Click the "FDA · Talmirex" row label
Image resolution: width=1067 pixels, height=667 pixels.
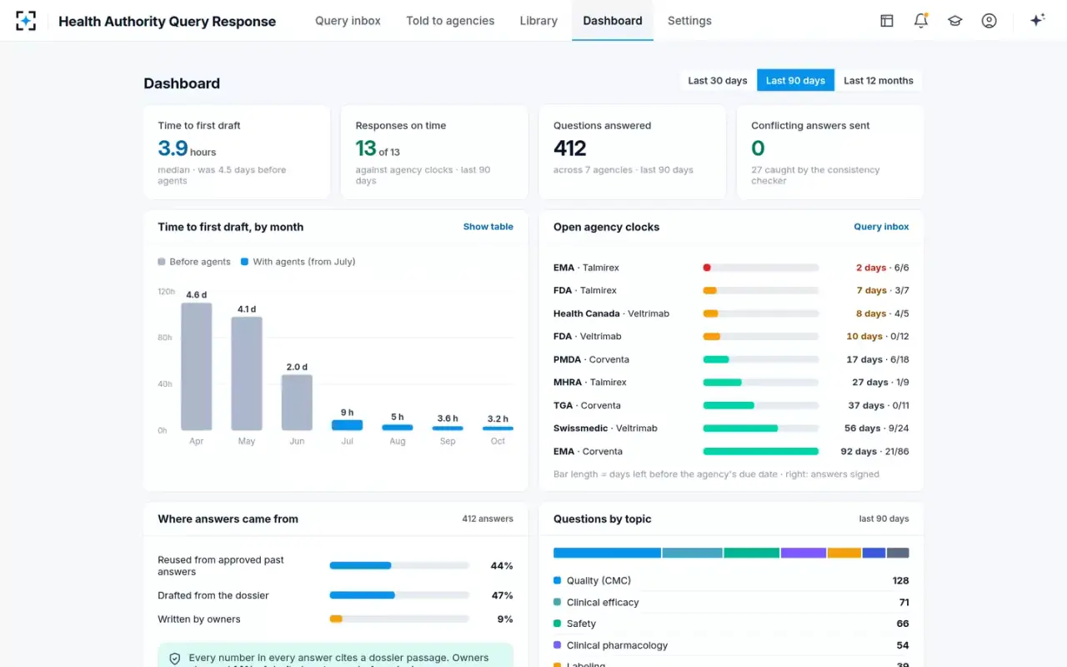click(585, 291)
